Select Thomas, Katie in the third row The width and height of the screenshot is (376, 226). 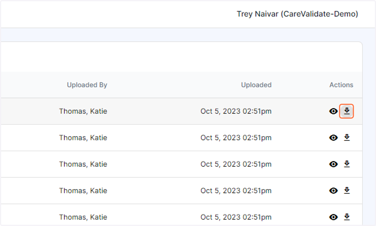[x=83, y=164]
